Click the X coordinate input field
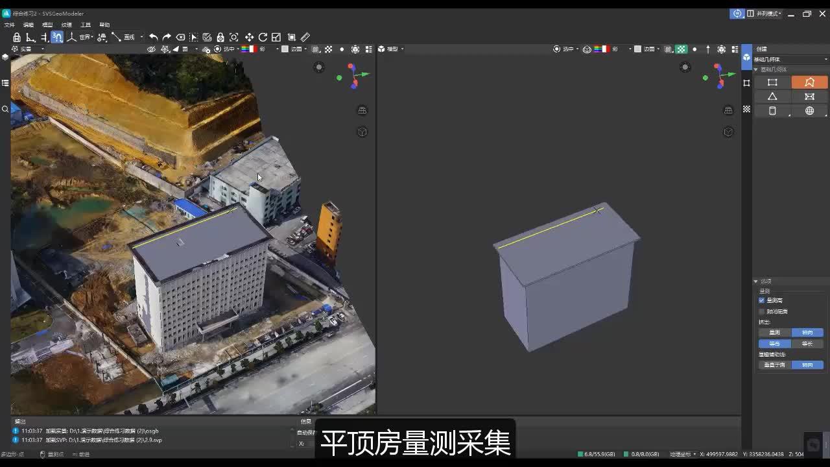Image resolution: width=830 pixels, height=467 pixels. 308,443
